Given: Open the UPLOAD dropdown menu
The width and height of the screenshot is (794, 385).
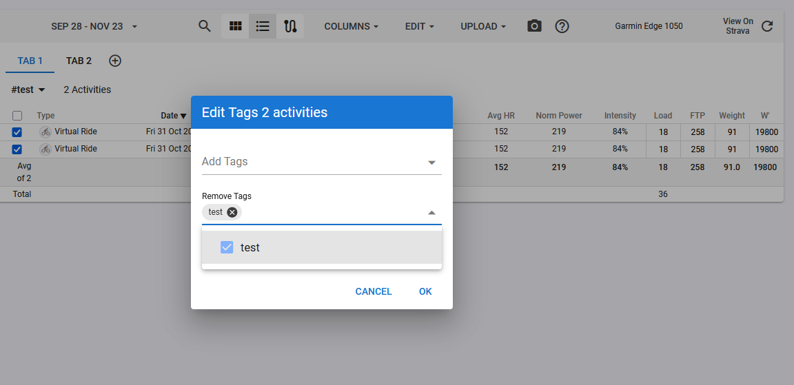Looking at the screenshot, I should coord(482,26).
